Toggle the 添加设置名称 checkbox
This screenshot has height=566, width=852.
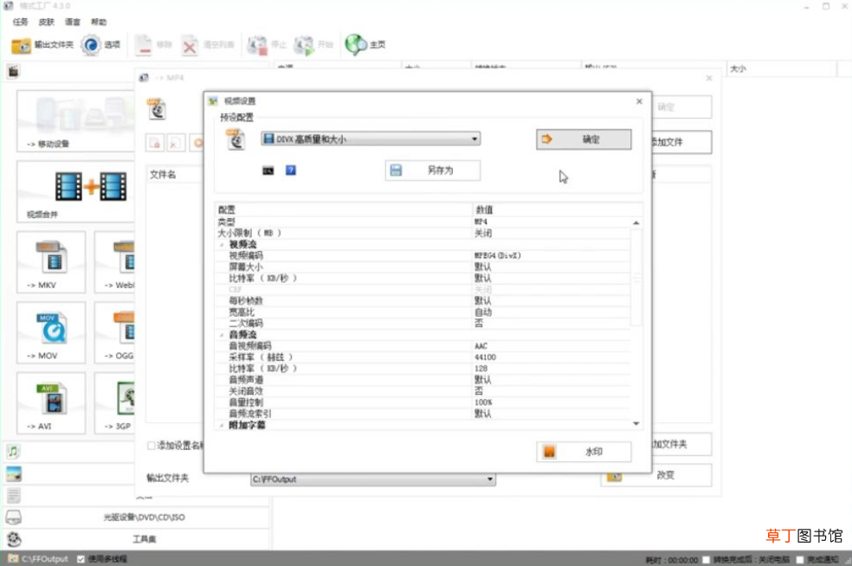point(151,446)
